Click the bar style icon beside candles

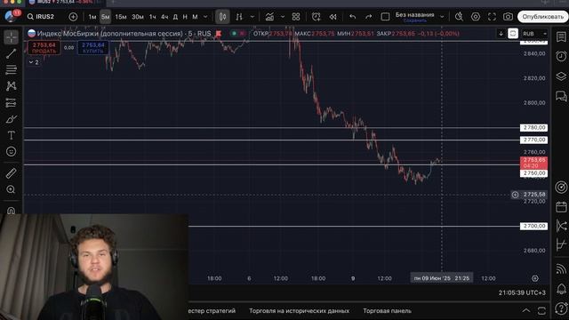click(239, 17)
